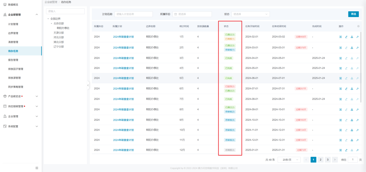Open the 状态 filter dropdown
Screen dimensions: 366x172
click(x=250, y=14)
